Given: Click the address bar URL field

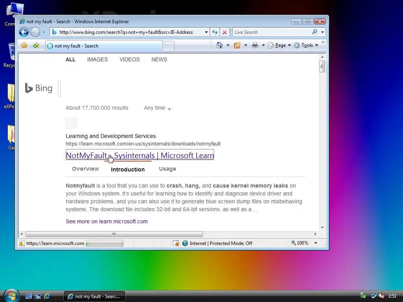Looking at the screenshot, I should pos(126,32).
